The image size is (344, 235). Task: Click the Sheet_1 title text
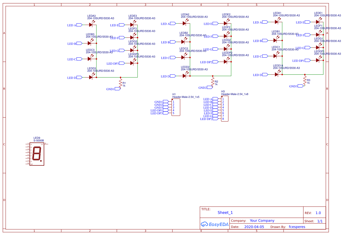click(225, 212)
